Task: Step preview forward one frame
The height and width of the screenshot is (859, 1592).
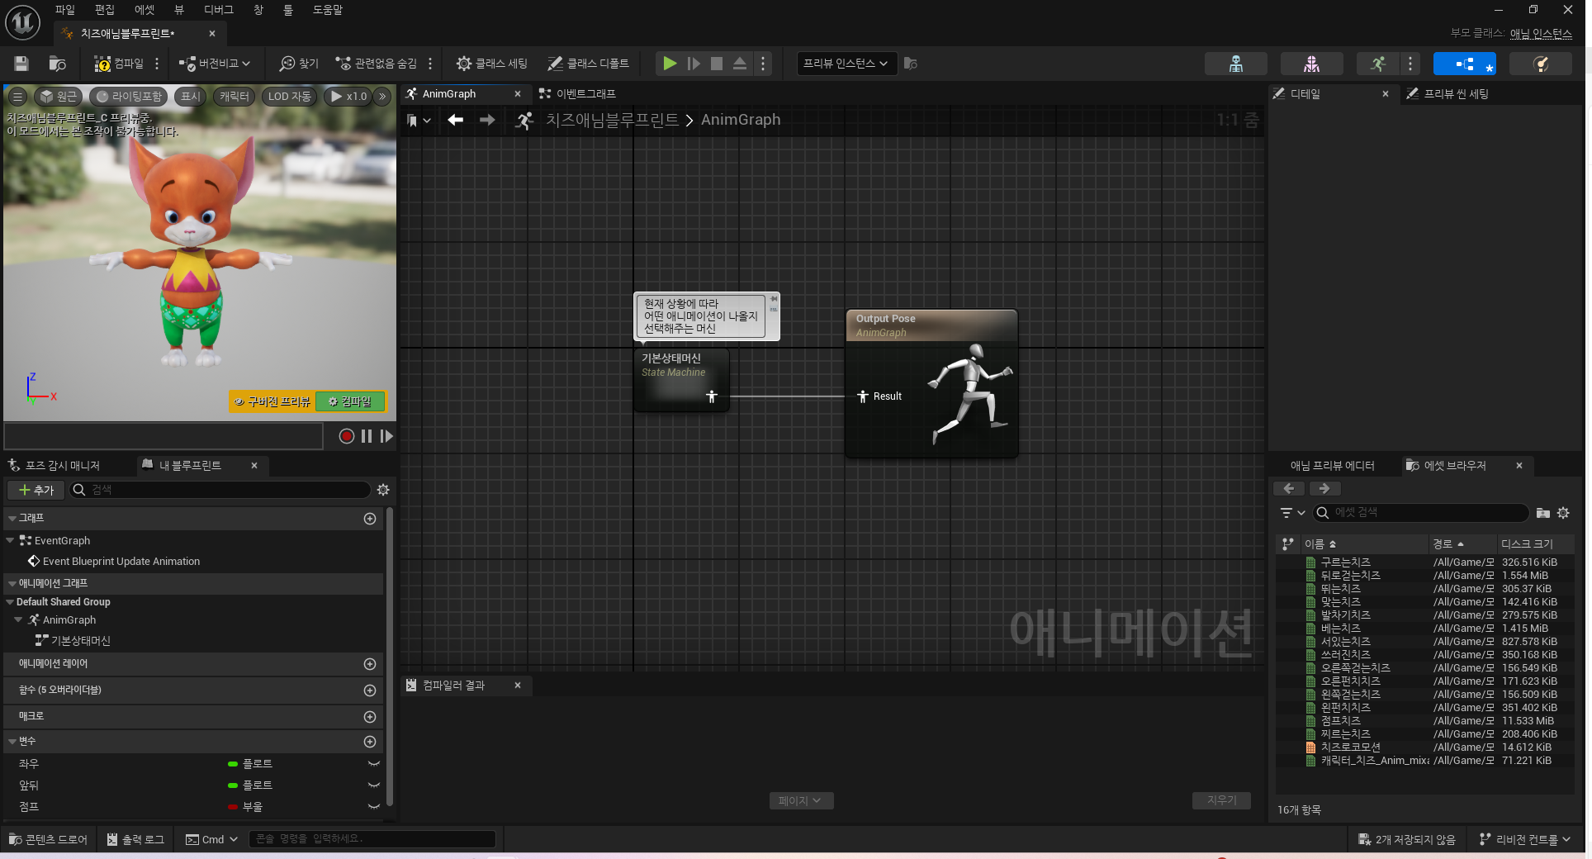Action: pyautogui.click(x=386, y=436)
